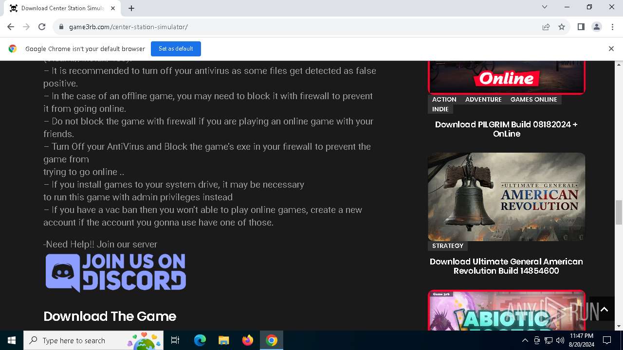Click the Join Us On Discord banner
The width and height of the screenshot is (623, 350).
point(116,273)
